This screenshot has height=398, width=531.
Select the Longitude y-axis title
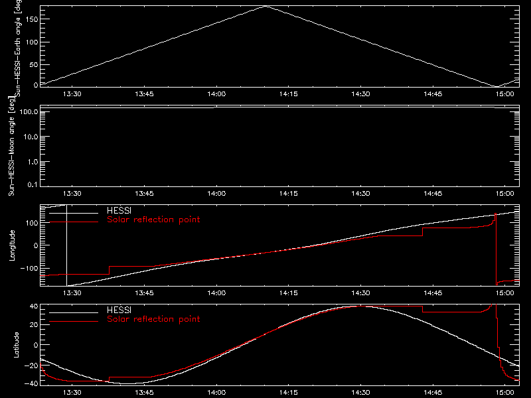pyautogui.click(x=12, y=245)
